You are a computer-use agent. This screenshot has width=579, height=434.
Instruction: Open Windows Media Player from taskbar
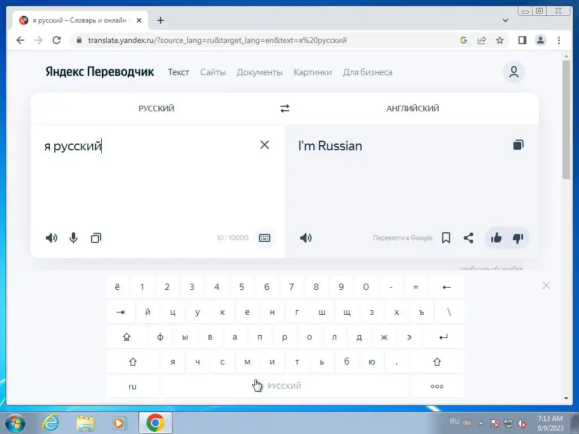tap(120, 423)
